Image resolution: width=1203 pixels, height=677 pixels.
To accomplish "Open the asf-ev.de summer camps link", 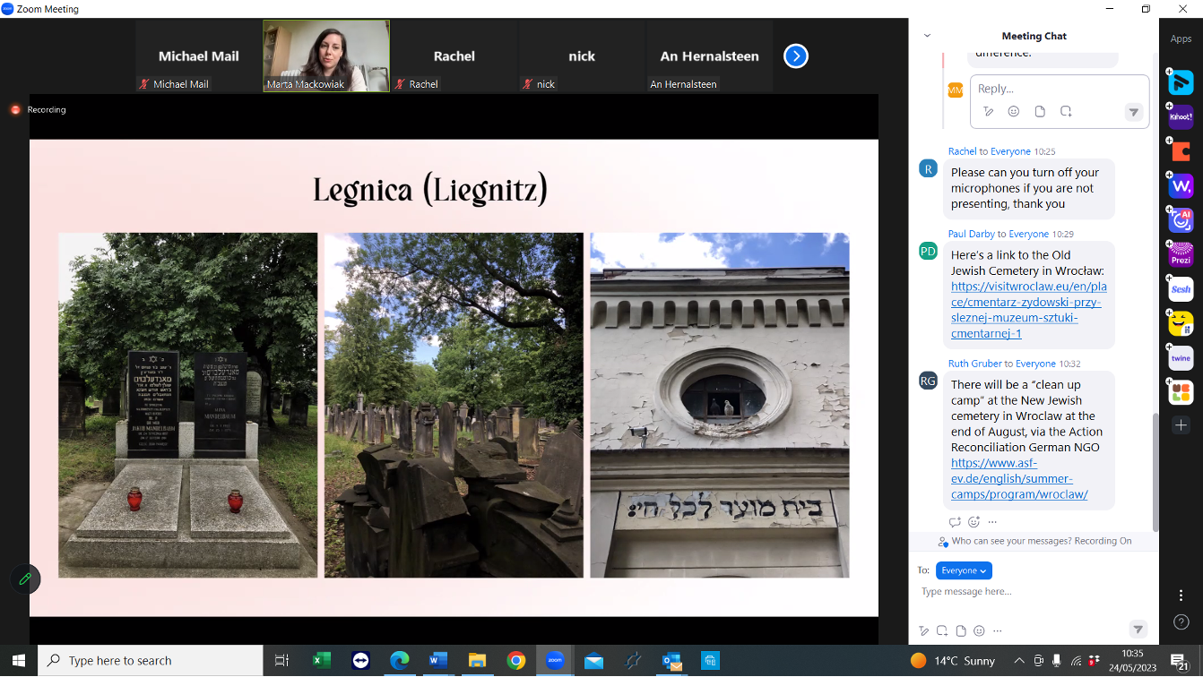I will point(1006,480).
